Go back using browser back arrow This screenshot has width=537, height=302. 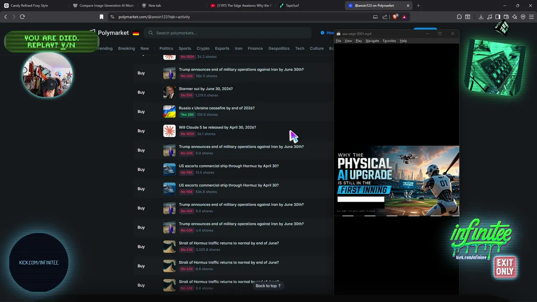click(5, 17)
